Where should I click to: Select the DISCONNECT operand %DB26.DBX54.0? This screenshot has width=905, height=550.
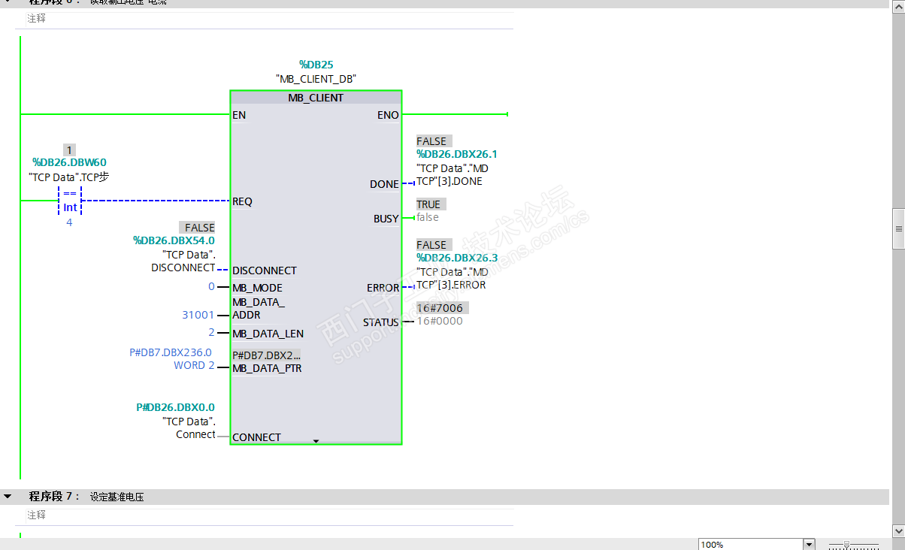click(174, 240)
